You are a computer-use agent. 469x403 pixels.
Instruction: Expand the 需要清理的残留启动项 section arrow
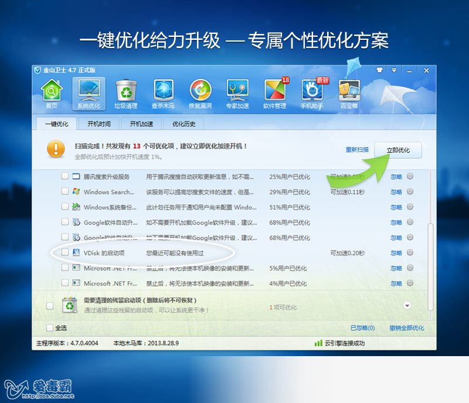407,306
